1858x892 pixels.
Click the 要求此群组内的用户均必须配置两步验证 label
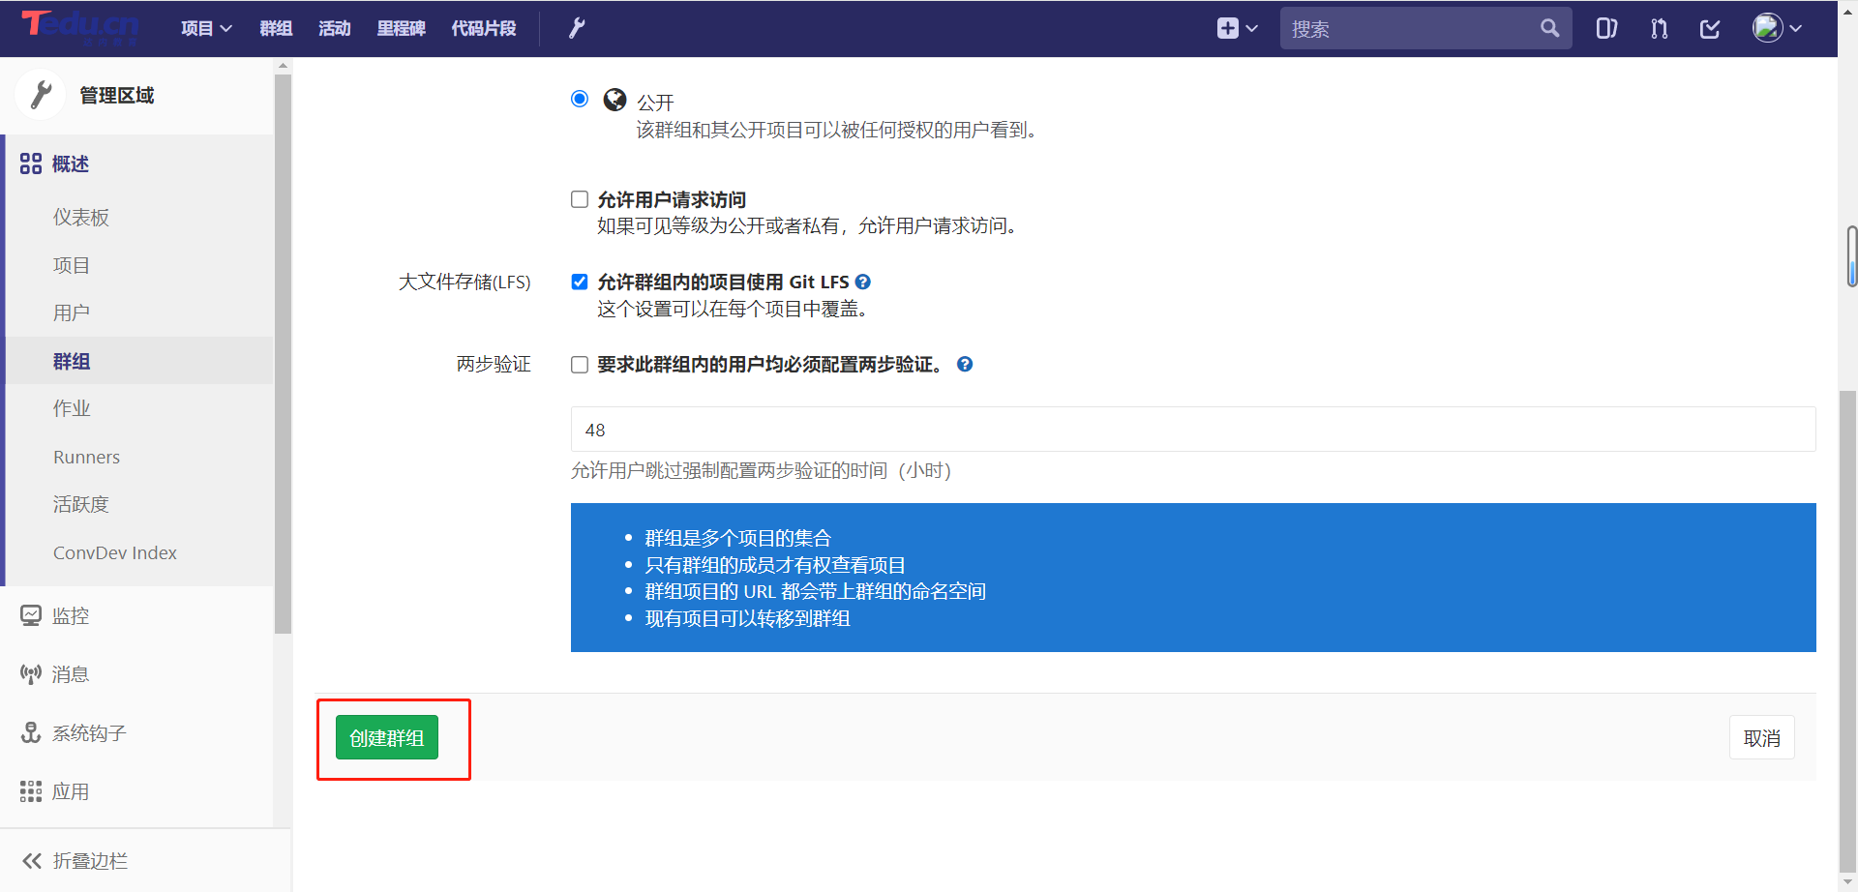click(x=770, y=364)
